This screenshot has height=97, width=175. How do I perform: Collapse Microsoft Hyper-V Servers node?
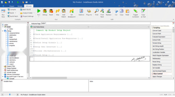[x=3, y=77]
